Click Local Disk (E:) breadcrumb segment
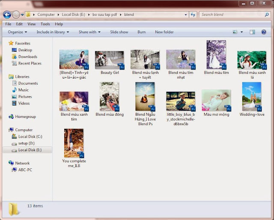 (x=73, y=15)
